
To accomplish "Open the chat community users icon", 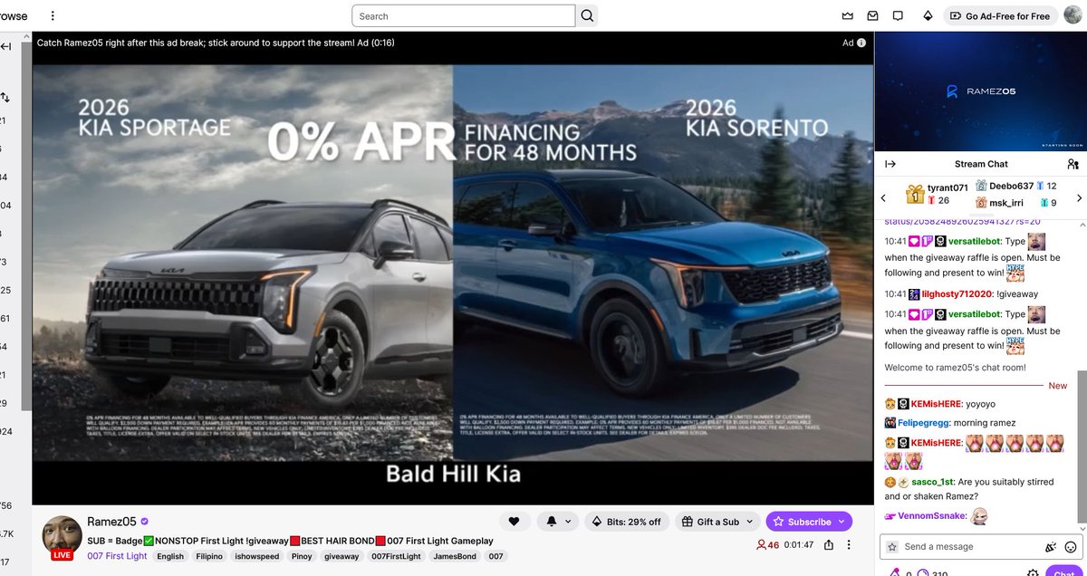I will coord(1073,164).
